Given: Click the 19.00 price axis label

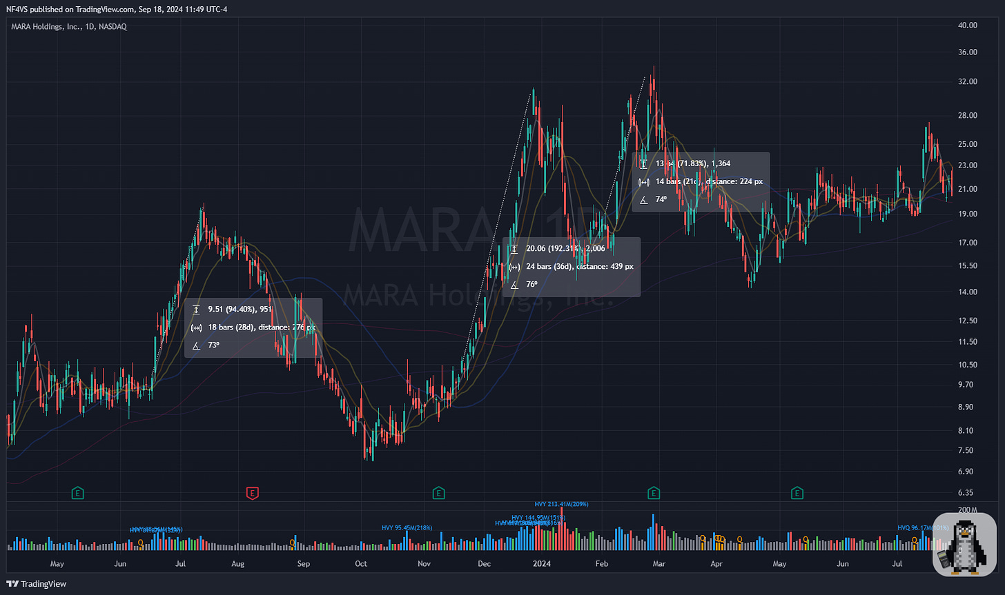Looking at the screenshot, I should point(969,214).
